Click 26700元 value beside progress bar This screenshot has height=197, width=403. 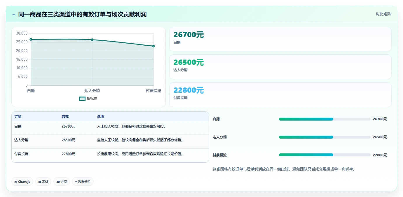380,119
